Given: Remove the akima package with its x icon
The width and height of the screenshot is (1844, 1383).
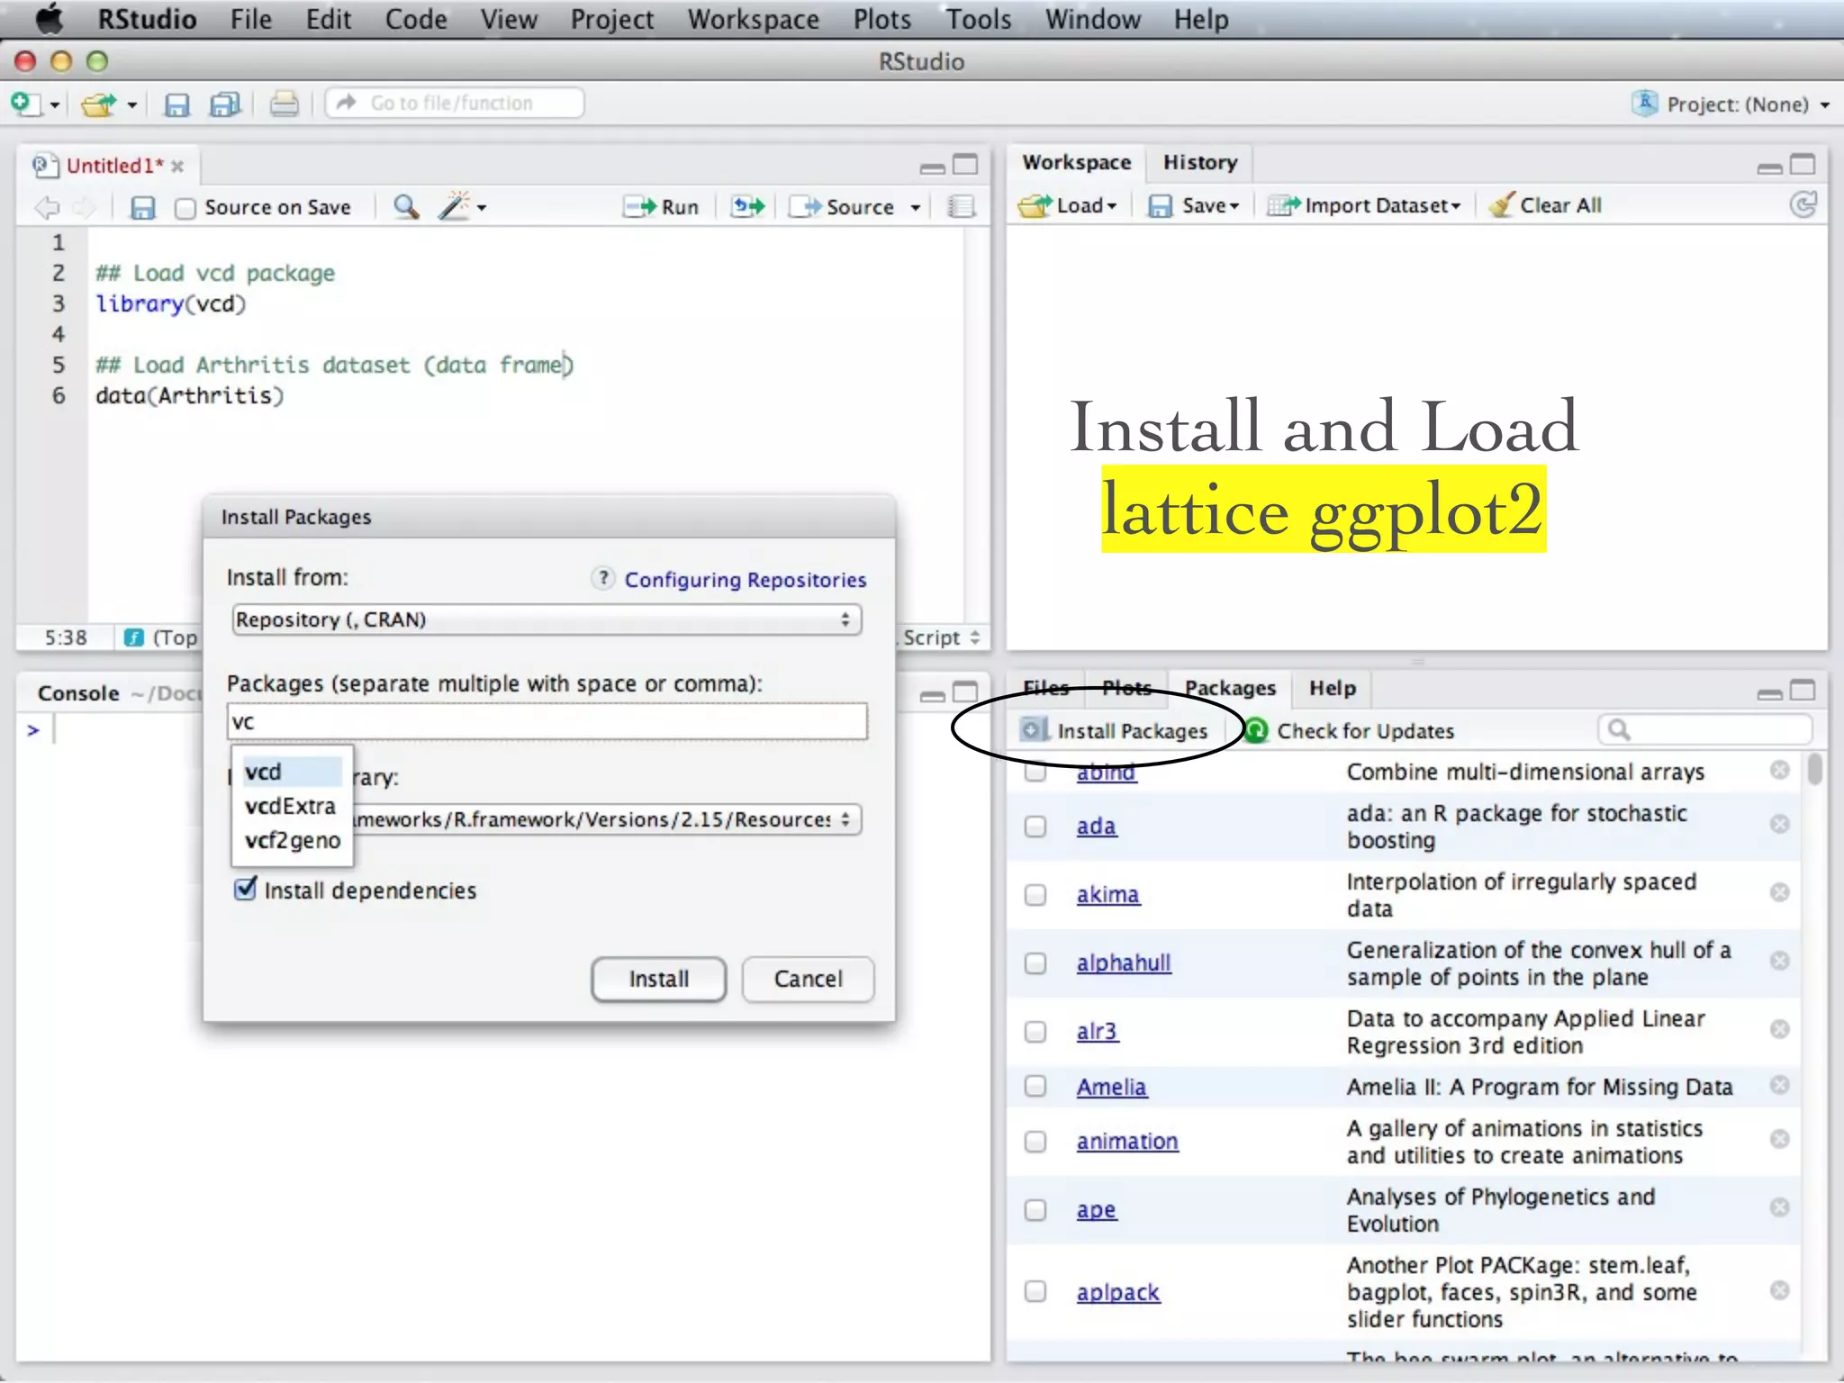Looking at the screenshot, I should pyautogui.click(x=1779, y=892).
